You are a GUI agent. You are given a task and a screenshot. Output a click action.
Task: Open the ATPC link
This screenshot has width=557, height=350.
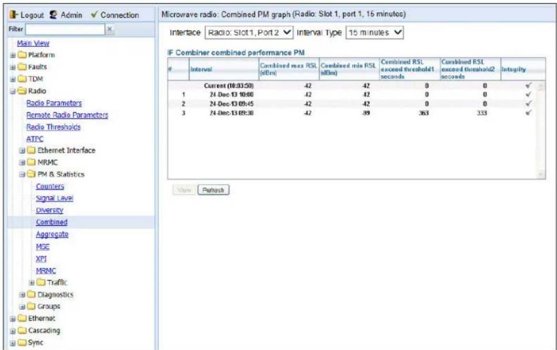tap(35, 139)
